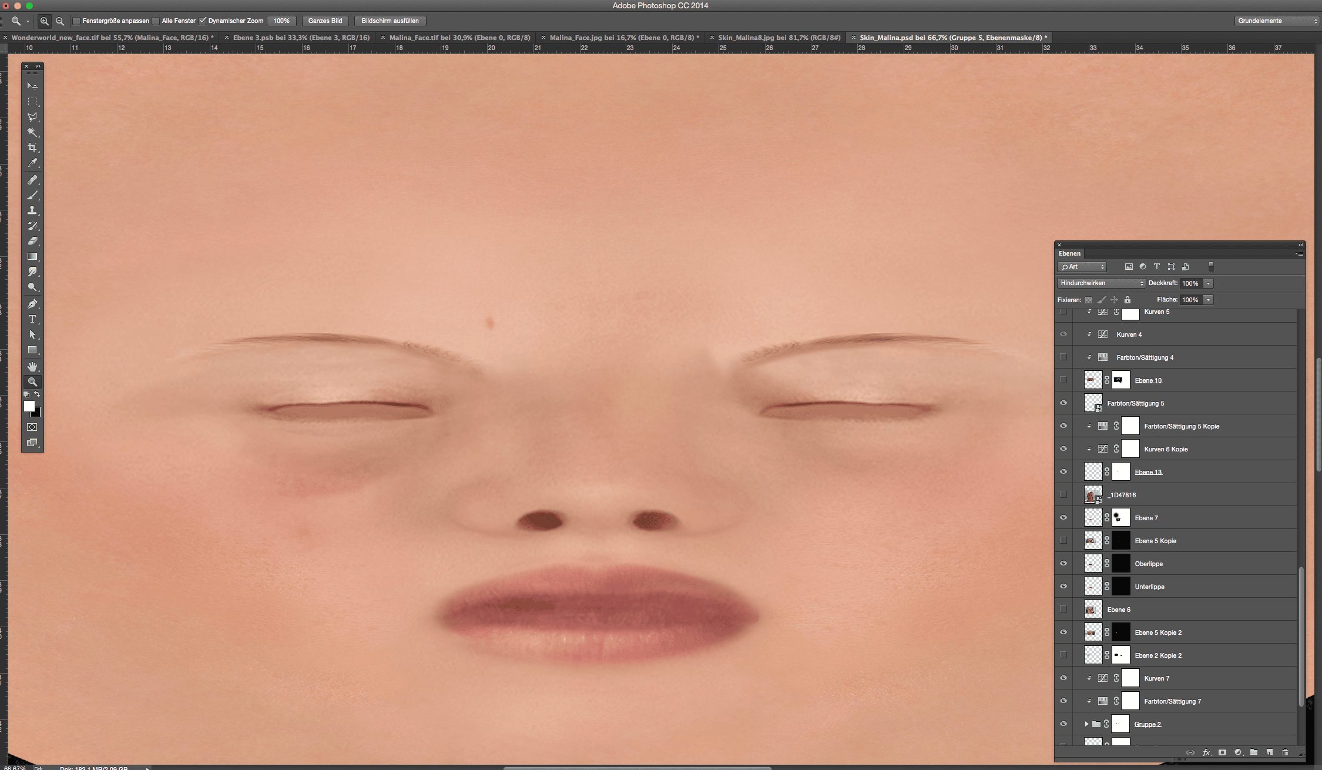Select the Magic Wand tool
This screenshot has height=770, width=1322.
point(32,132)
